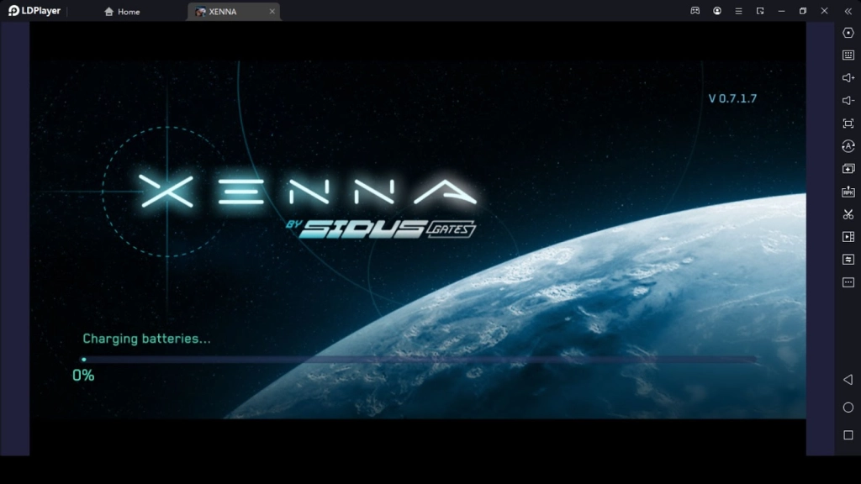The image size is (861, 484).
Task: Click Install APK icon
Action: (x=848, y=192)
